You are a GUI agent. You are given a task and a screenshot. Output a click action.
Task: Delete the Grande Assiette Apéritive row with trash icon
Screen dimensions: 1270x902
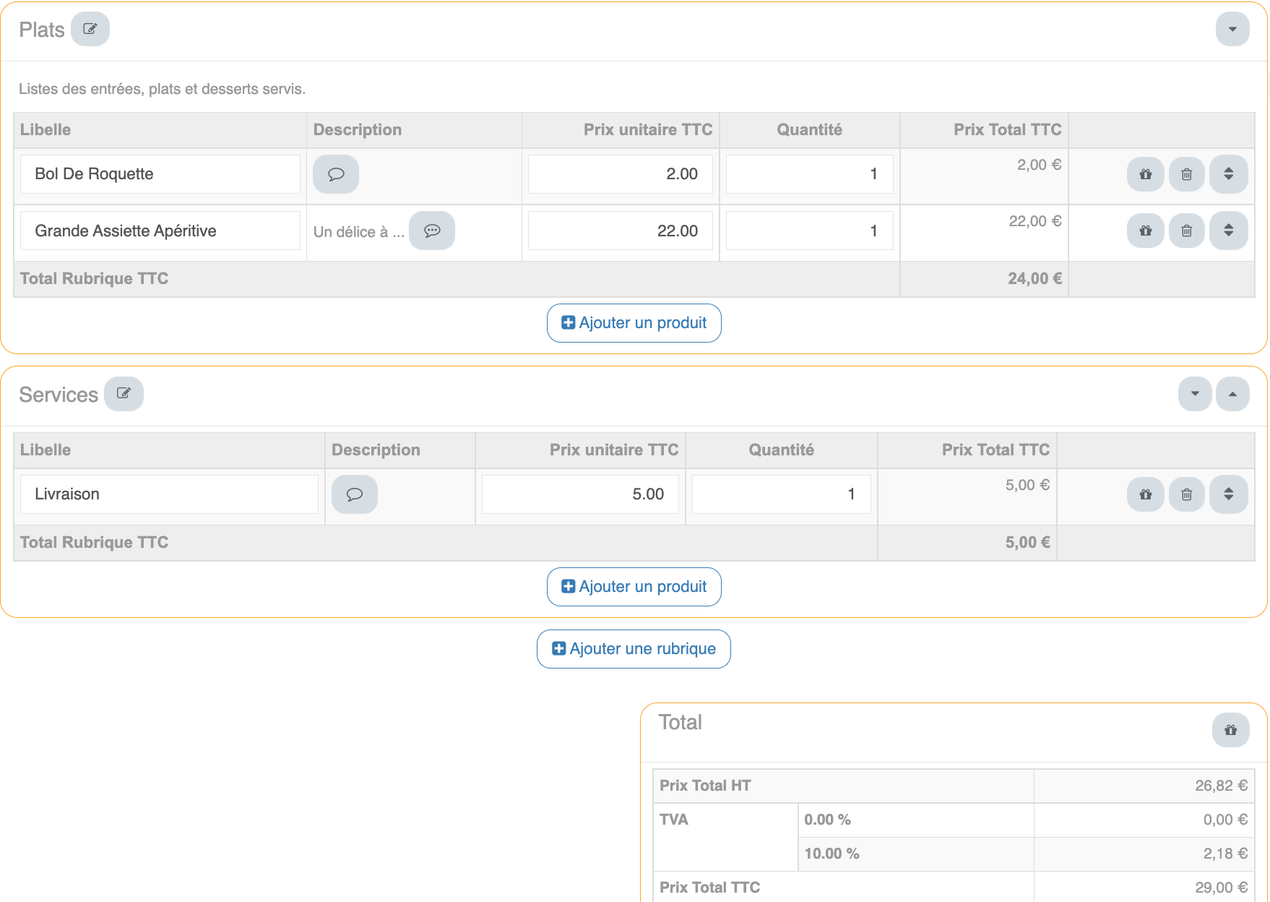coord(1187,231)
